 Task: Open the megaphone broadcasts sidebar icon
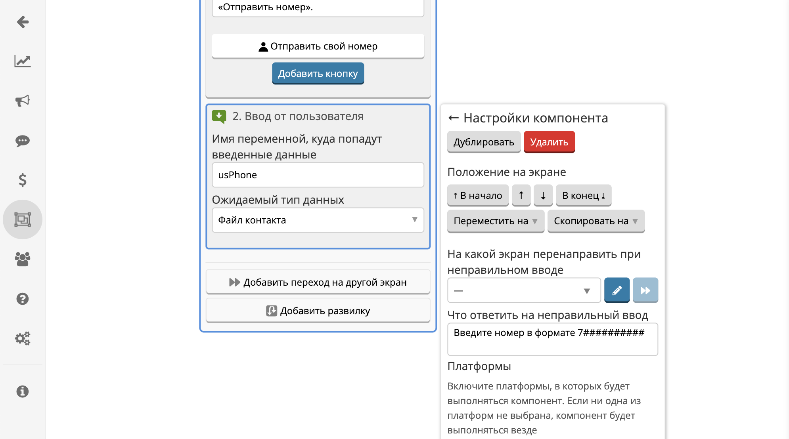pyautogui.click(x=23, y=101)
